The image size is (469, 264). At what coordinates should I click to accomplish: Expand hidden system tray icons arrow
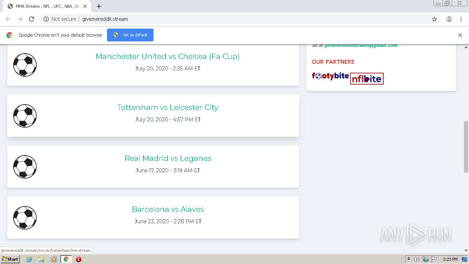click(409, 259)
